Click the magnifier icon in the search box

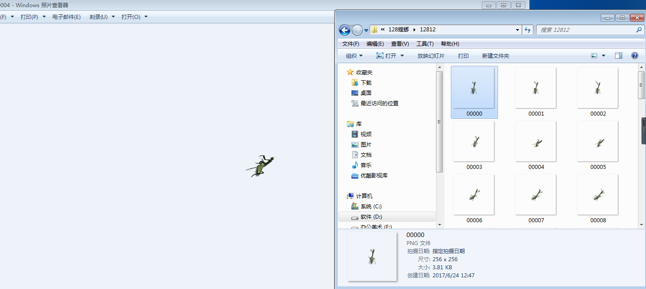(x=639, y=30)
